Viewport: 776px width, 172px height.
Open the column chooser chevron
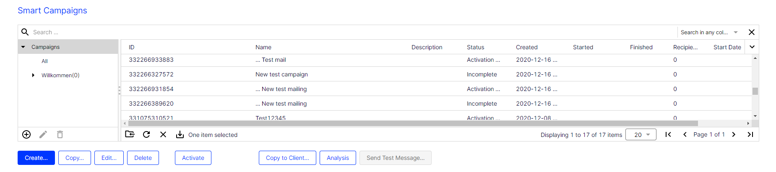tap(752, 47)
